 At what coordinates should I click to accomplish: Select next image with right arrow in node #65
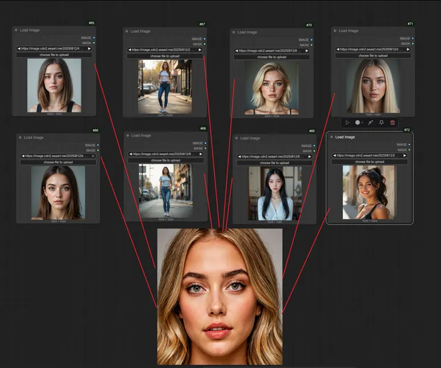coord(90,48)
